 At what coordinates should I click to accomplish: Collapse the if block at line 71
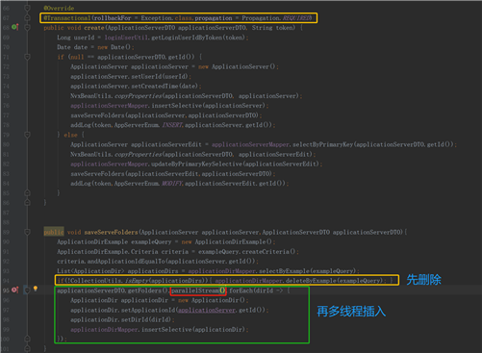27,57
